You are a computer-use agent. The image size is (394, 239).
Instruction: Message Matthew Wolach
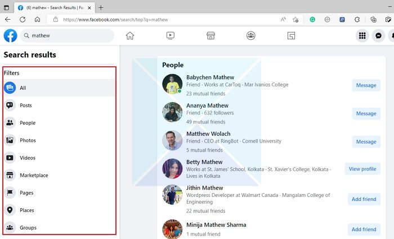366,142
